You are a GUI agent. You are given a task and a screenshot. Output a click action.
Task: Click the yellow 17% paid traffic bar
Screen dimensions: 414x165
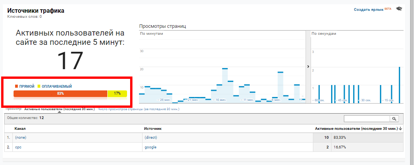click(117, 94)
